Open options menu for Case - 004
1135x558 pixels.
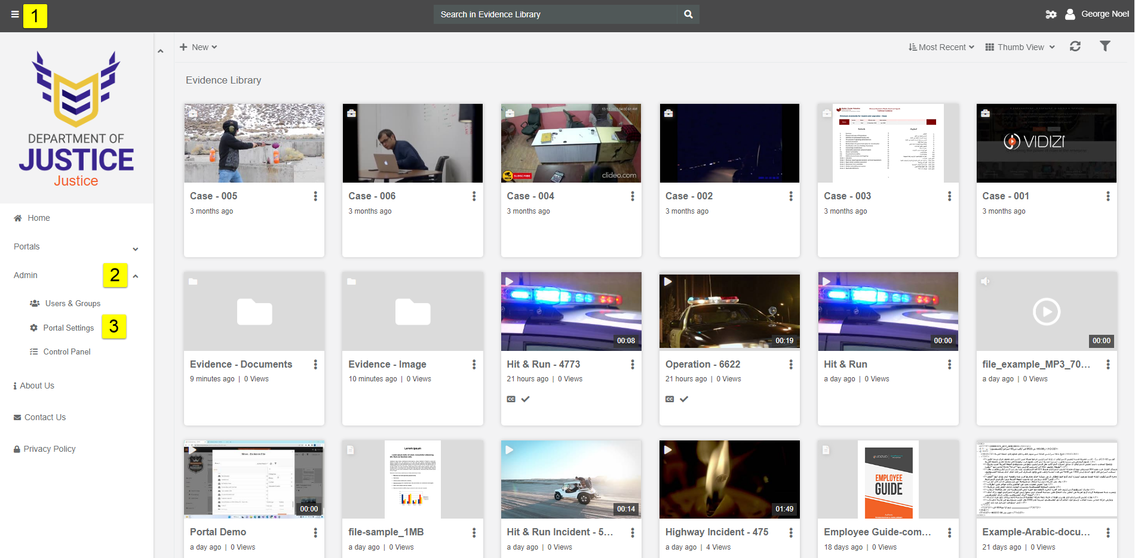pos(633,196)
